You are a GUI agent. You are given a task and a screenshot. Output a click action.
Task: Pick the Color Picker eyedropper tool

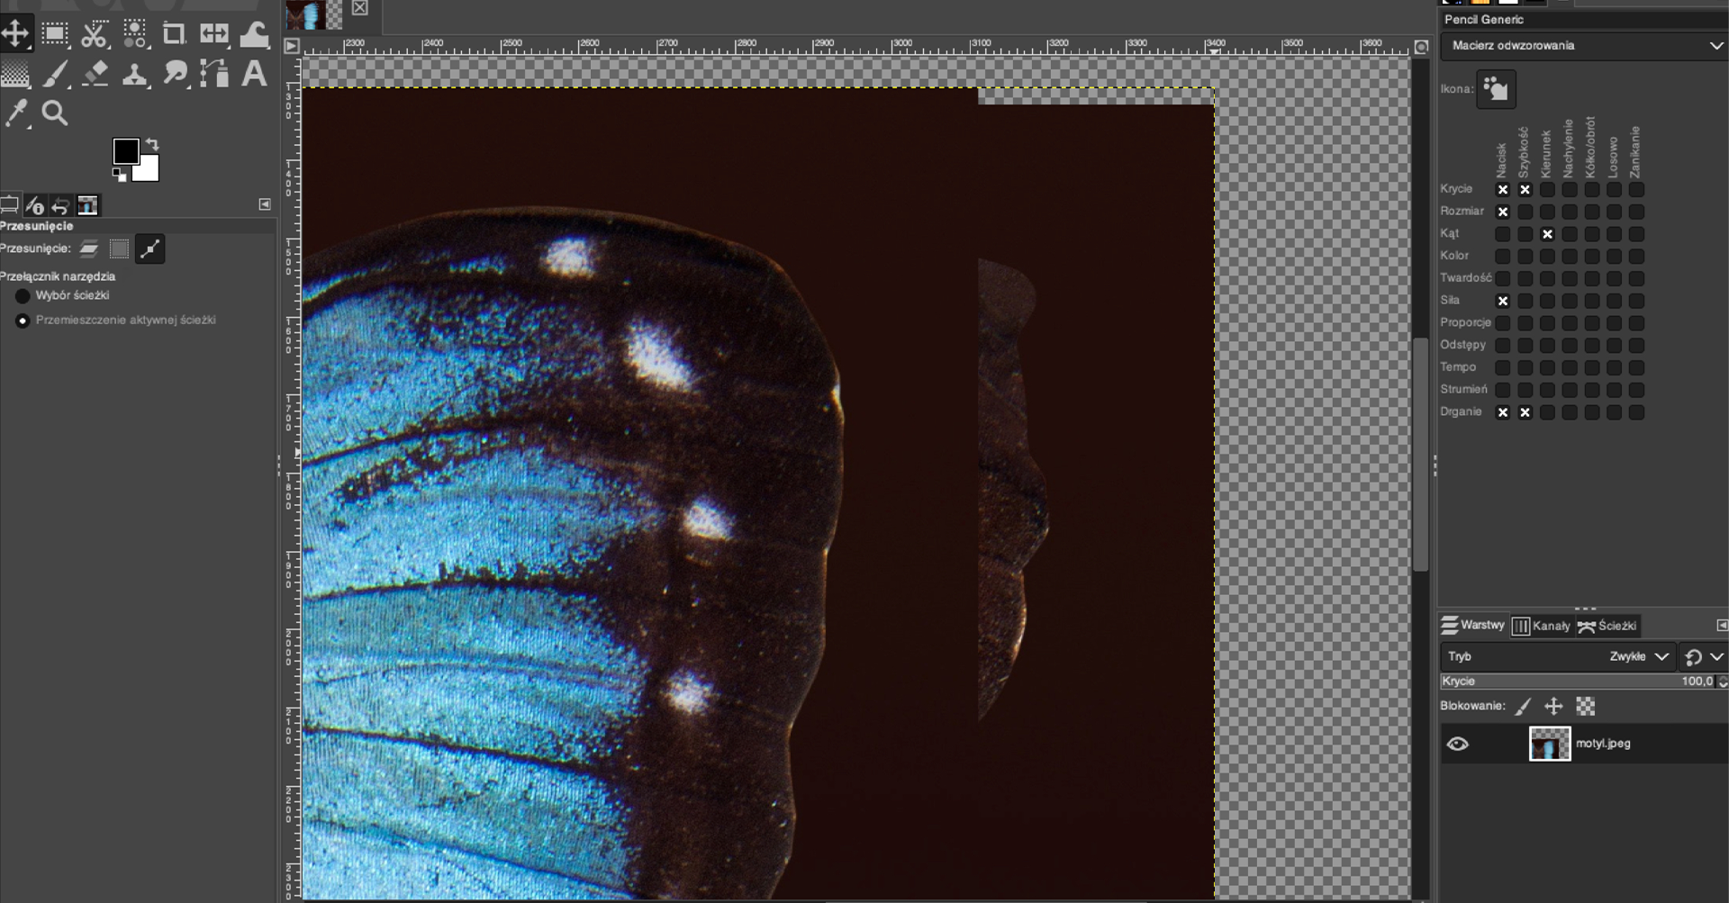[15, 113]
